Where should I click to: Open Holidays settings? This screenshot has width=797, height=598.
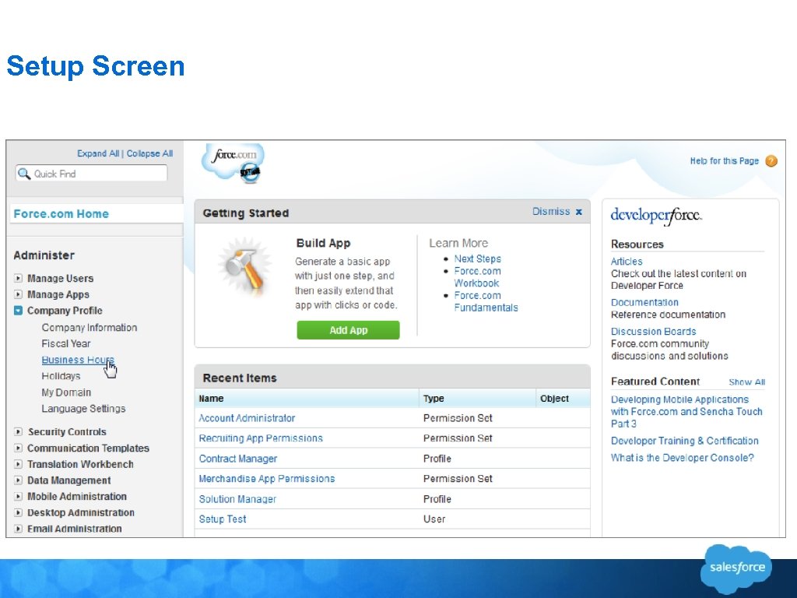[x=61, y=376]
